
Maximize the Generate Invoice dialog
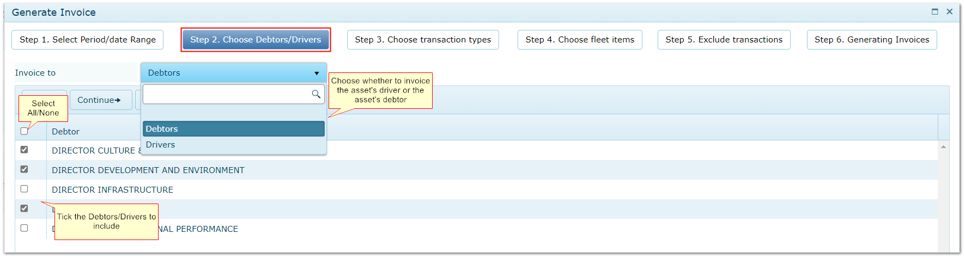[935, 11]
